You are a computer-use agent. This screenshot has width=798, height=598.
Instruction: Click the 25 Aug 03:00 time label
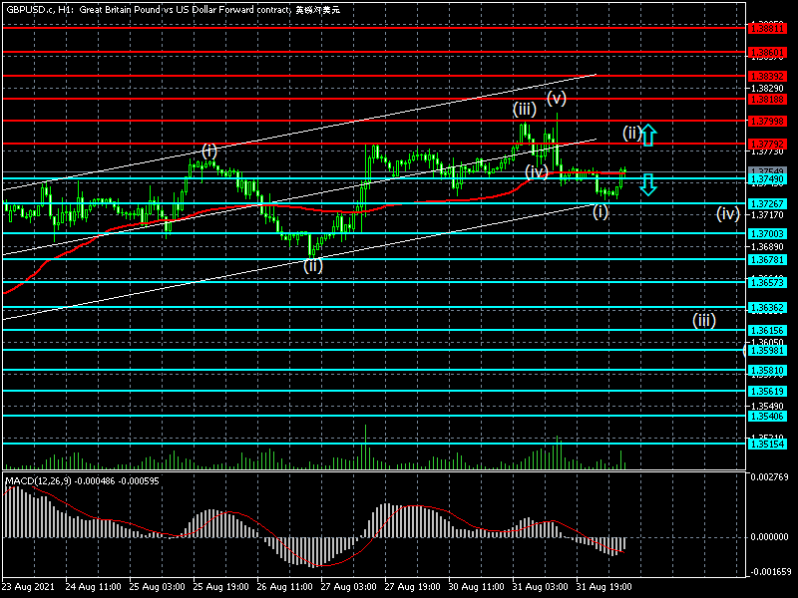pyautogui.click(x=158, y=587)
